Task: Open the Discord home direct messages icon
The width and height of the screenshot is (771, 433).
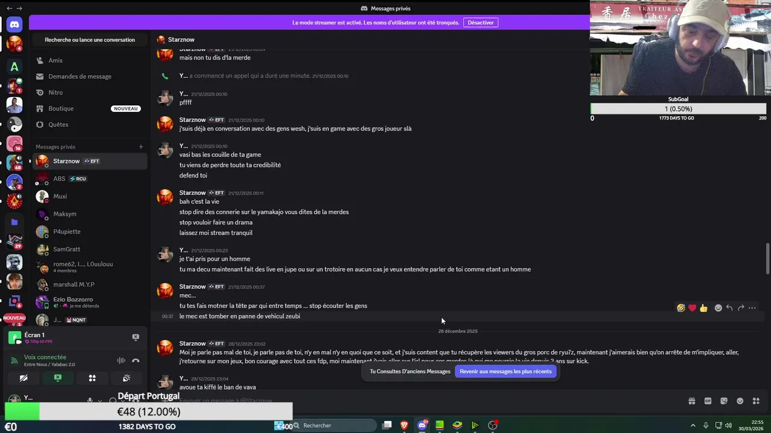Action: (x=14, y=24)
